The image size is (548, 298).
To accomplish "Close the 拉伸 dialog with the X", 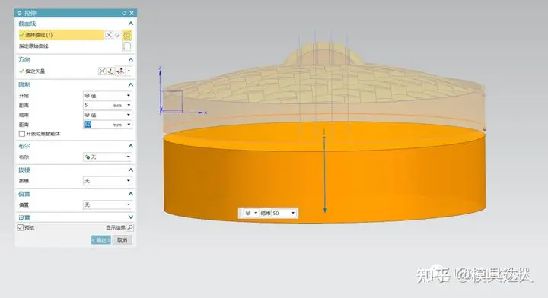I will point(132,13).
